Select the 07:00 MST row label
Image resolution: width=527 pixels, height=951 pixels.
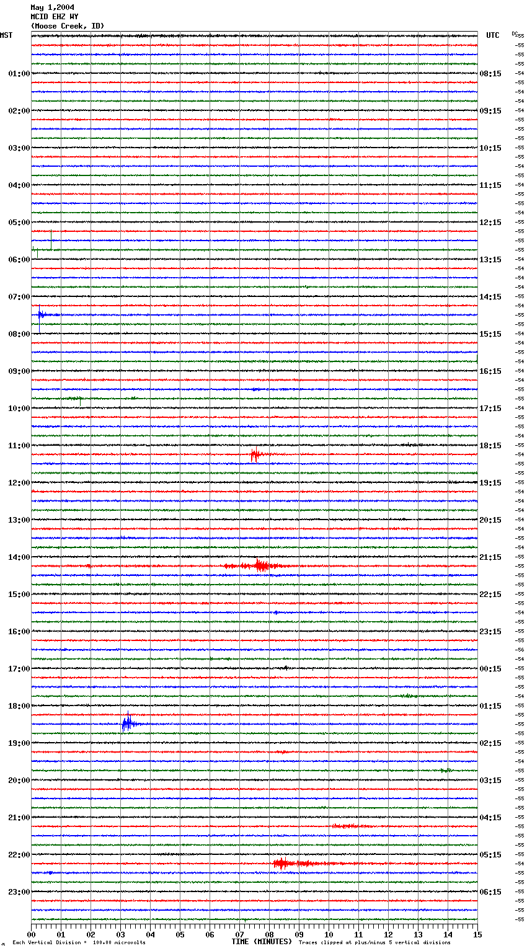click(19, 297)
